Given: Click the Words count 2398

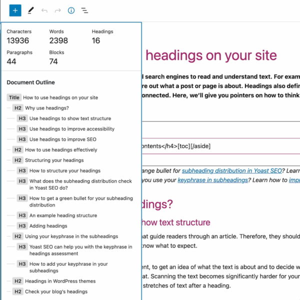Looking at the screenshot, I should 58,40.
